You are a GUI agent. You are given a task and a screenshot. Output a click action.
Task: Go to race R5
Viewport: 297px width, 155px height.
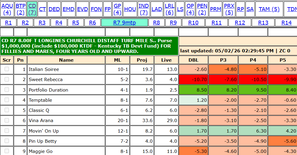[x=75, y=22]
